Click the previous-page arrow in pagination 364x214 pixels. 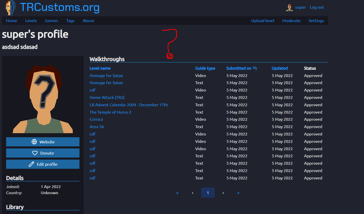click(193, 193)
